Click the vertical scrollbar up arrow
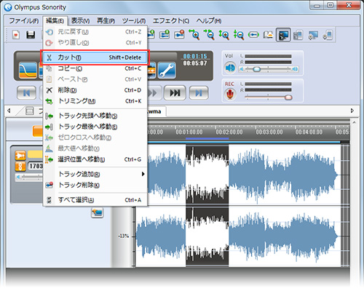Image resolution: width=364 pixels, height=288 pixels. (355, 123)
